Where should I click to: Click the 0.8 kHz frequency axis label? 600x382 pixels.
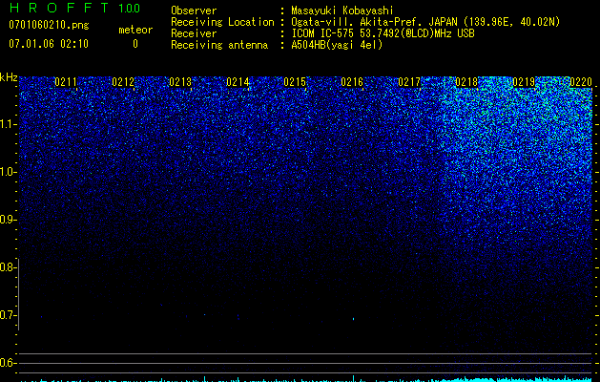(8, 267)
